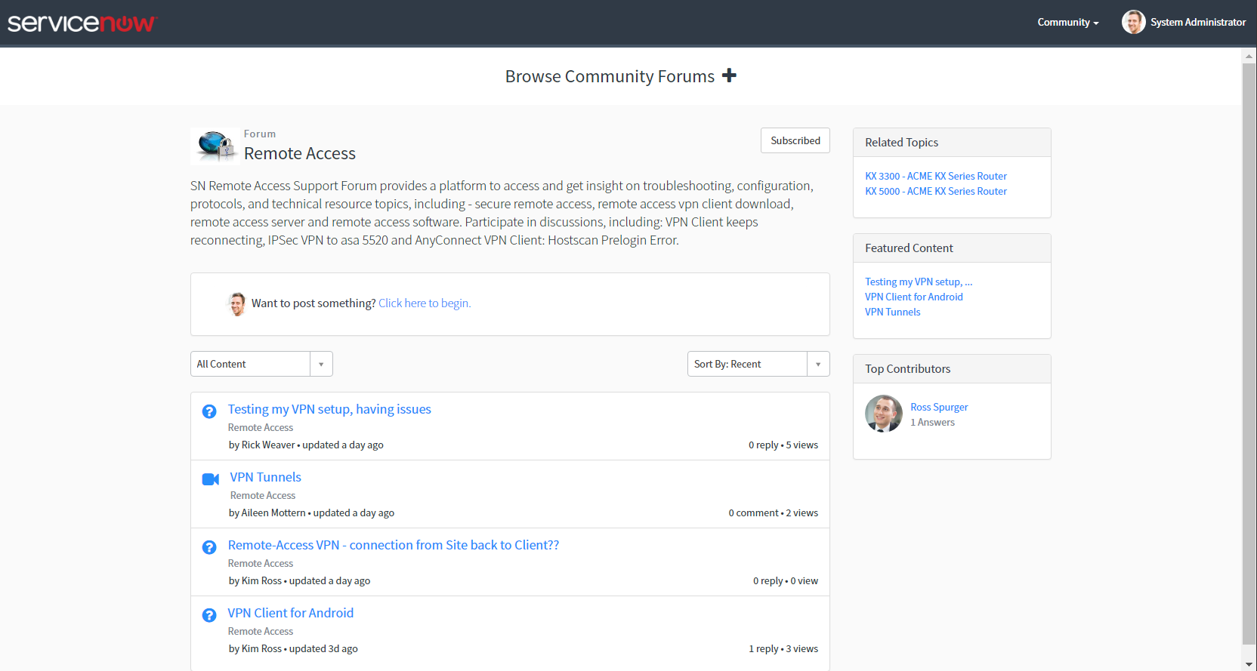Click question icon for Testing my VPN setup
This screenshot has width=1257, height=671.
click(x=209, y=411)
